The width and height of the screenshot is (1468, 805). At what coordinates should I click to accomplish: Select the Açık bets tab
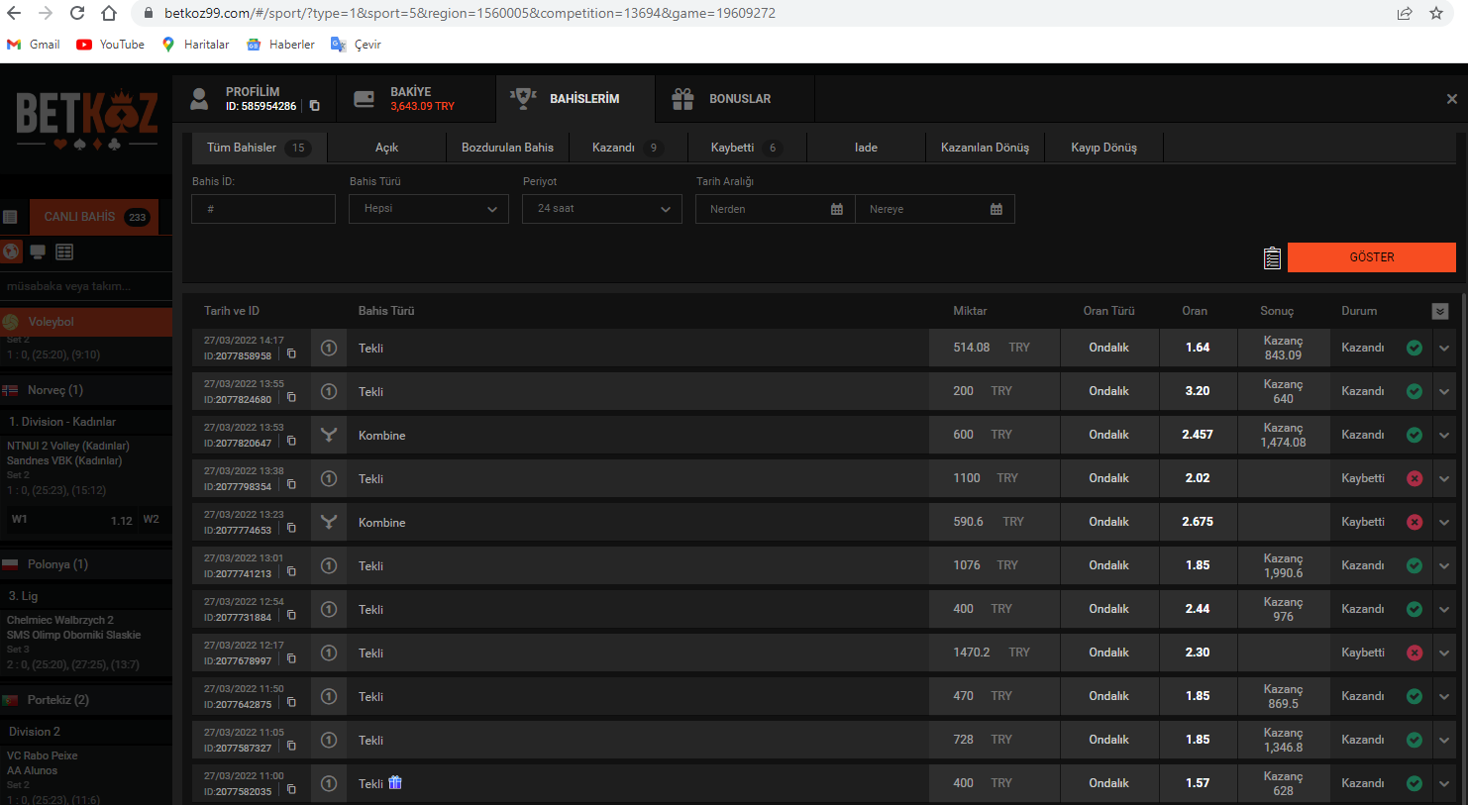pyautogui.click(x=386, y=148)
